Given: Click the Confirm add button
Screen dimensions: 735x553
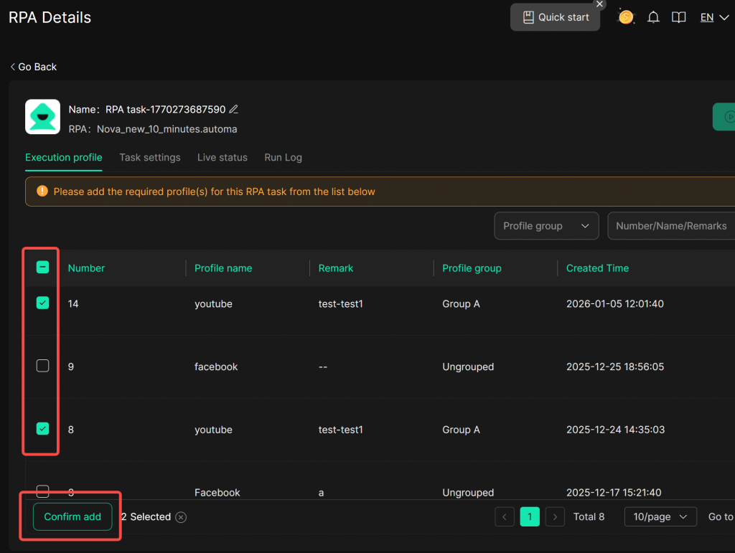Looking at the screenshot, I should [72, 517].
